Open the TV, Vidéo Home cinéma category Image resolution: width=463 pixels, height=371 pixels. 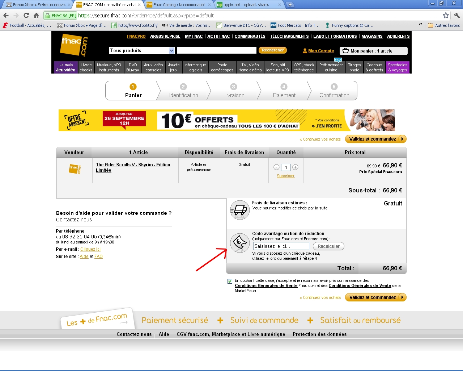pyautogui.click(x=250, y=67)
